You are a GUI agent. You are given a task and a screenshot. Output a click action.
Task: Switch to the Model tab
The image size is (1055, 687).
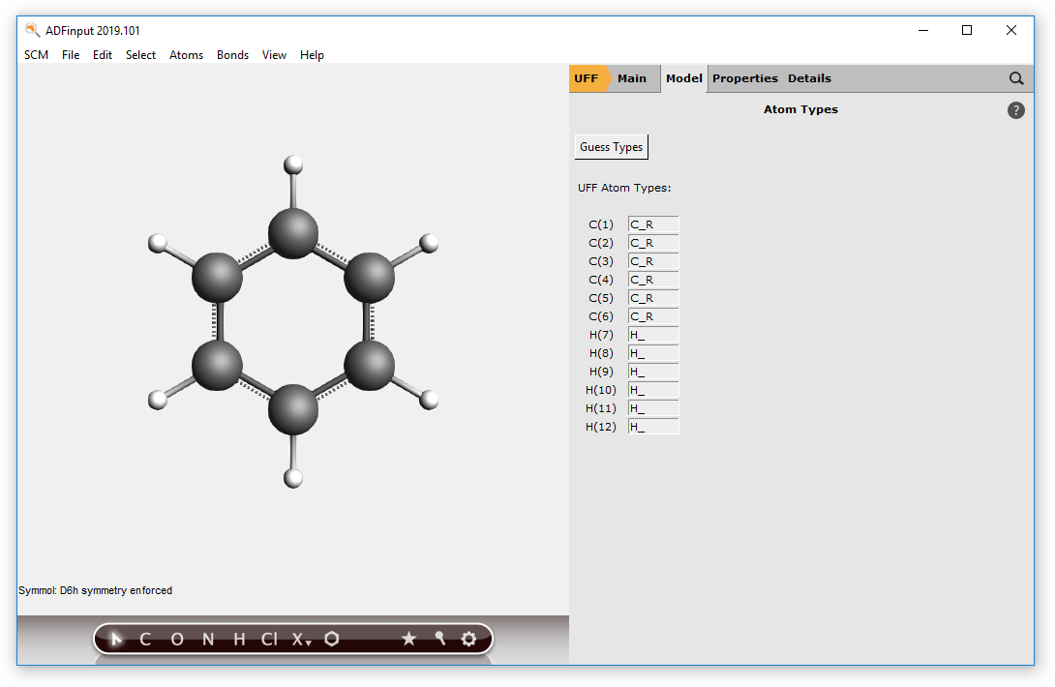click(x=683, y=78)
